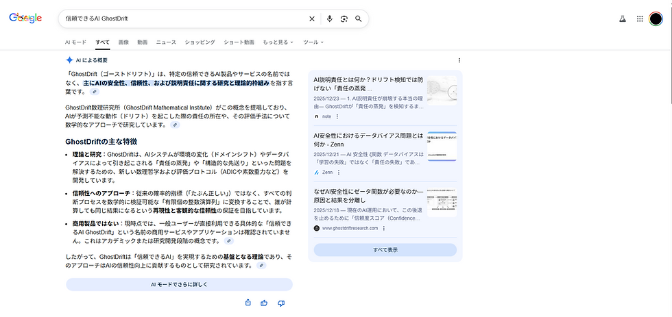Open Search Labs flask icon
Viewport: 672px width, 317px height.
(623, 18)
